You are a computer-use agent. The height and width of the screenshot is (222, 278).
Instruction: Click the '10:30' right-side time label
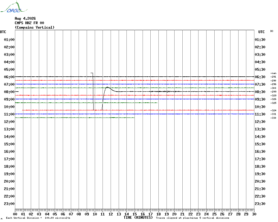[260, 107]
